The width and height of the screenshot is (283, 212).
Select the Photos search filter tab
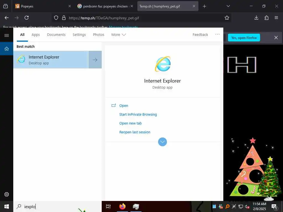point(99,35)
